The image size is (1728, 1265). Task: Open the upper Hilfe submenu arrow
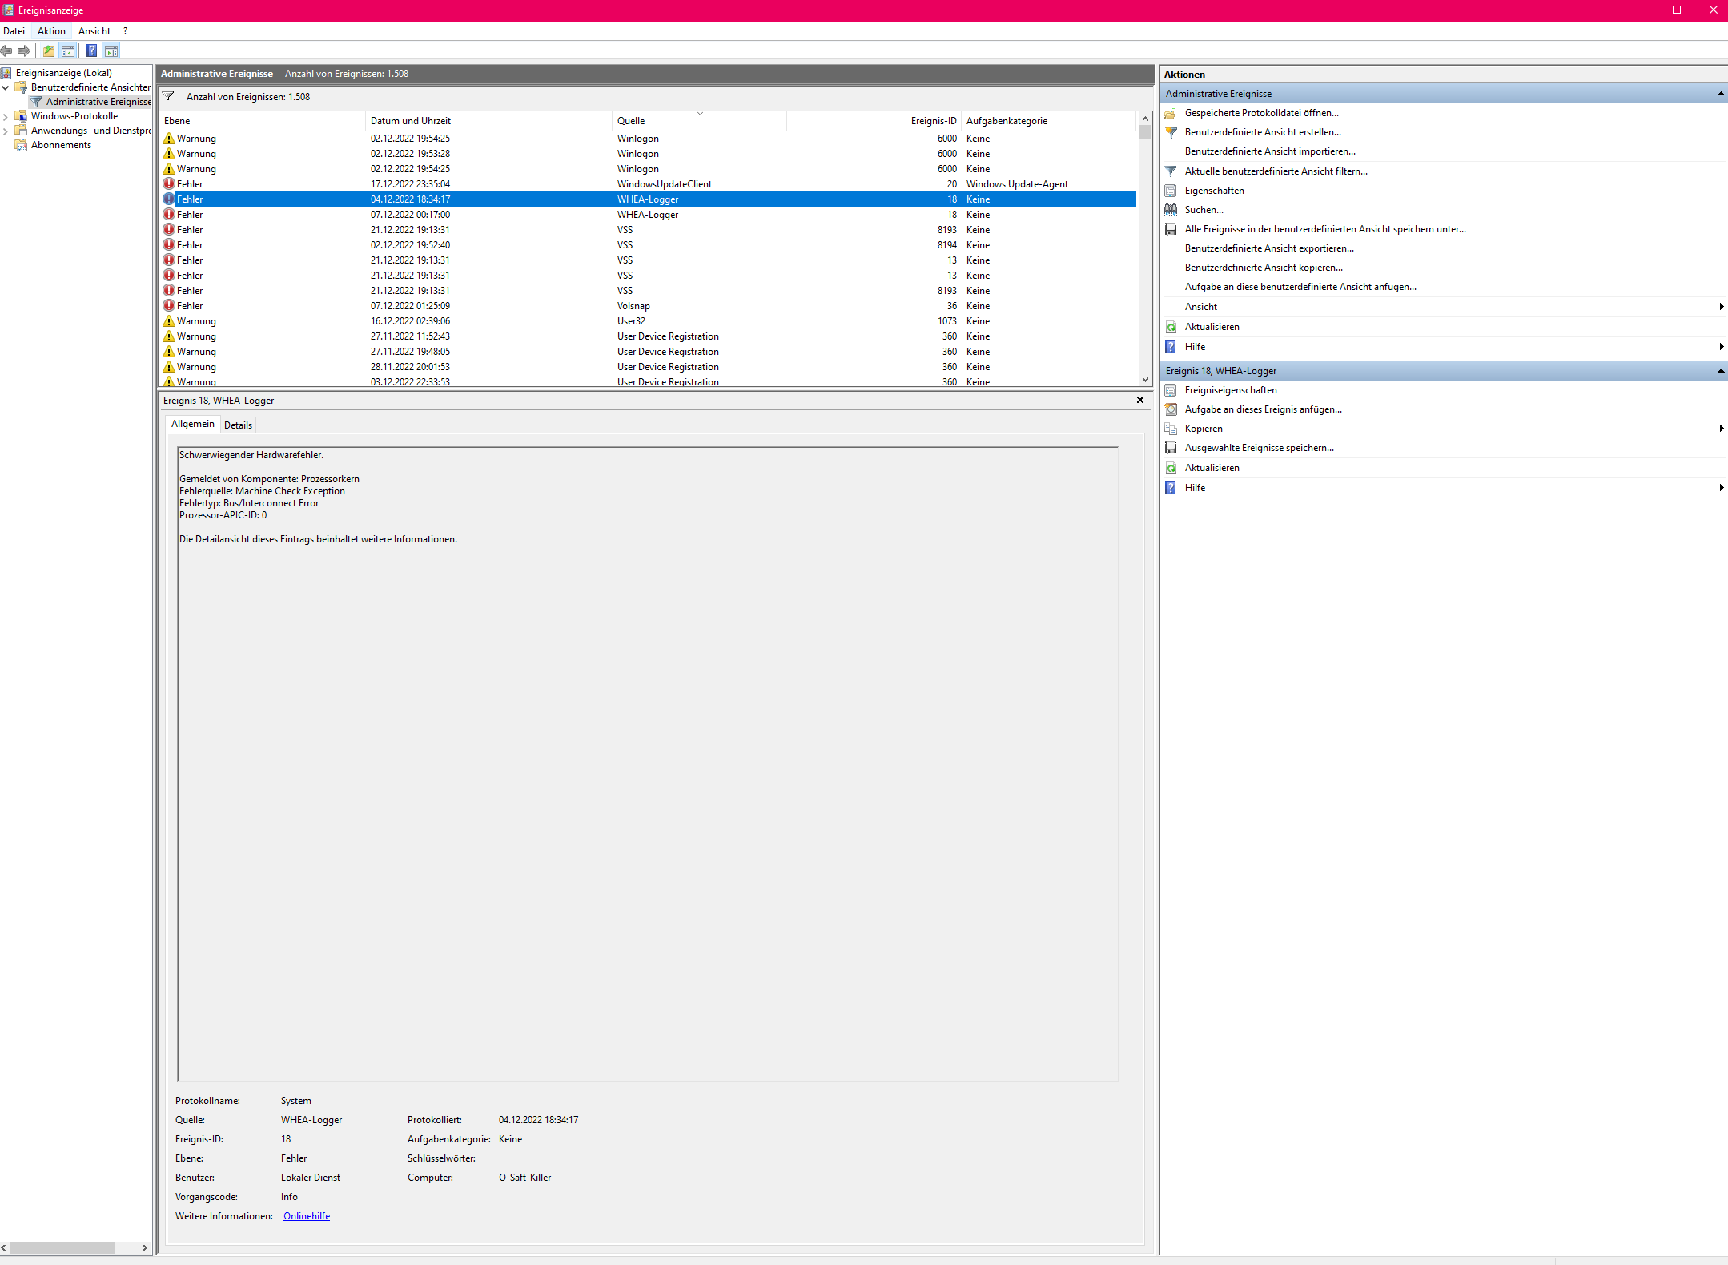(1721, 347)
